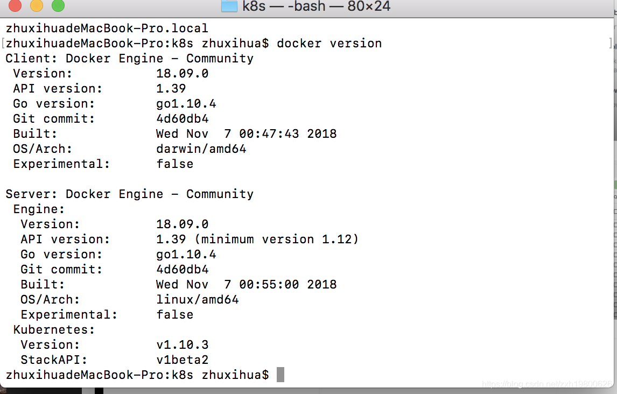
Task: Click 'Client: Docker Engine - Community' heading
Action: pos(129,58)
